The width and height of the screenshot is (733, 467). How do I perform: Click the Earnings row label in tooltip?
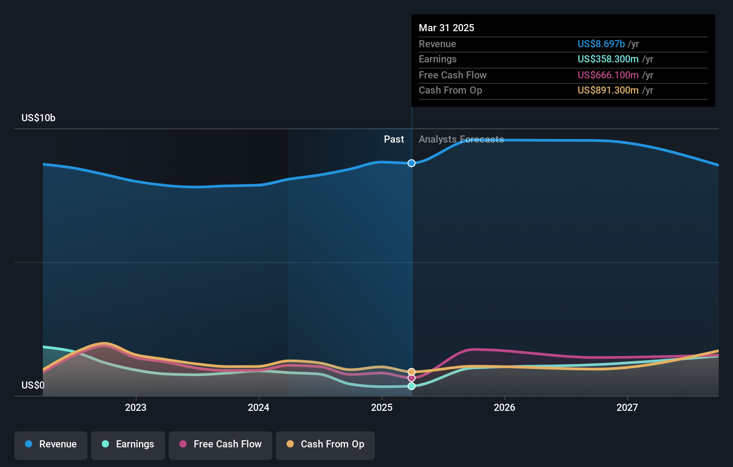[437, 59]
